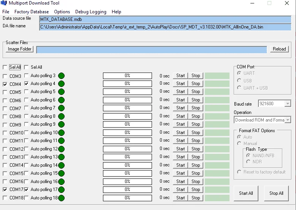Click the DA file name path field
Screen dimensions: 296x210
pyautogui.click(x=165, y=27)
